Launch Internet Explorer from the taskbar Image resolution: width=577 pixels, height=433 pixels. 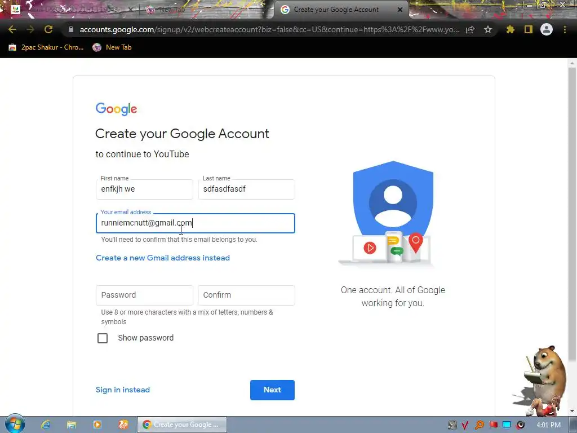click(x=46, y=425)
